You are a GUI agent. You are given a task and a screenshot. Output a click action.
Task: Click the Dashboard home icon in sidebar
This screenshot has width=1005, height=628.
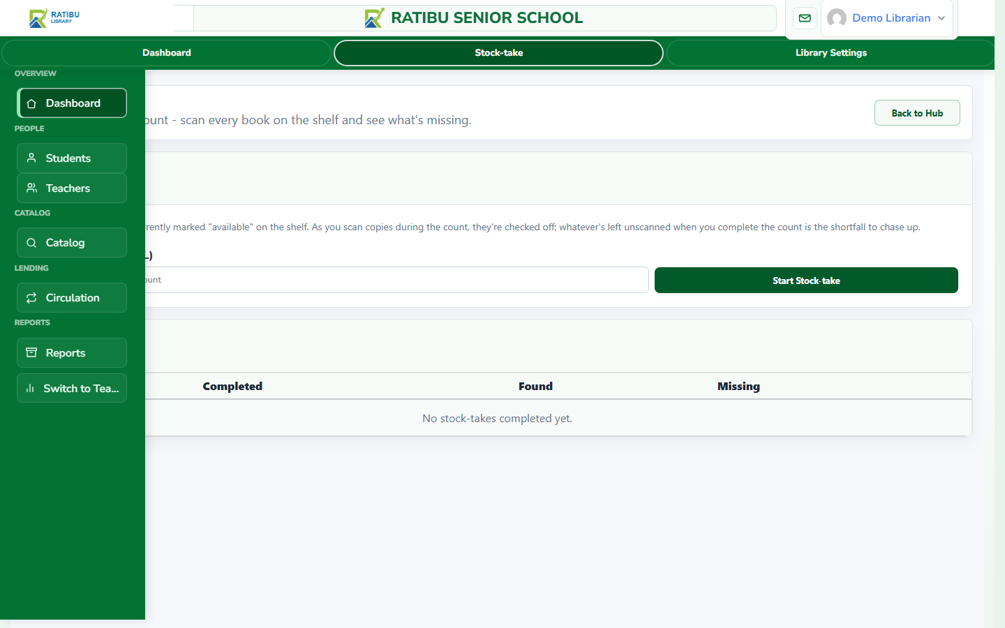31,103
